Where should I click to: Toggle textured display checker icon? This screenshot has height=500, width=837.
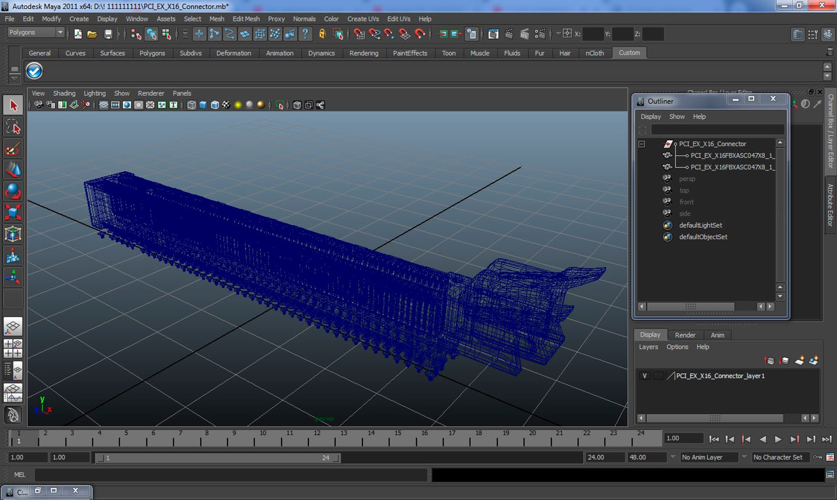[226, 105]
